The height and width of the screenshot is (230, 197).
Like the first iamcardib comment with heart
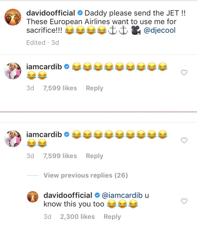[184, 73]
